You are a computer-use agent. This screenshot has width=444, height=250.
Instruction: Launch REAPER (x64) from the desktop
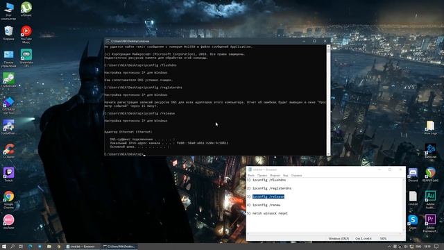pyautogui.click(x=430, y=174)
